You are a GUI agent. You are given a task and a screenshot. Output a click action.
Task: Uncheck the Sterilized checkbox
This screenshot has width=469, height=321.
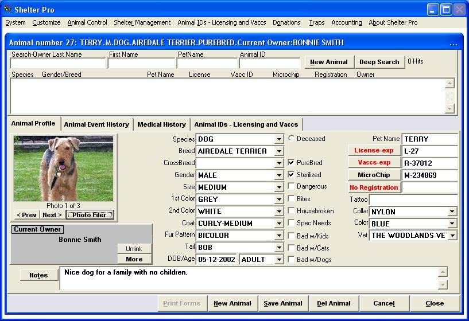pos(291,174)
